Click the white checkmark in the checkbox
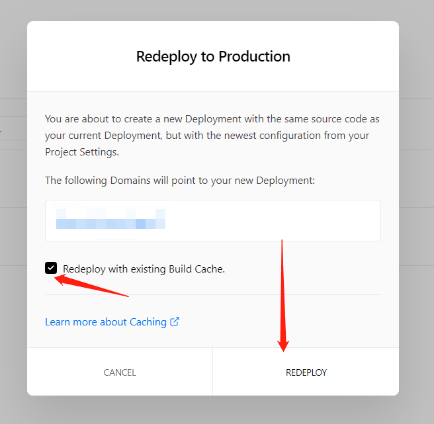 click(x=51, y=268)
